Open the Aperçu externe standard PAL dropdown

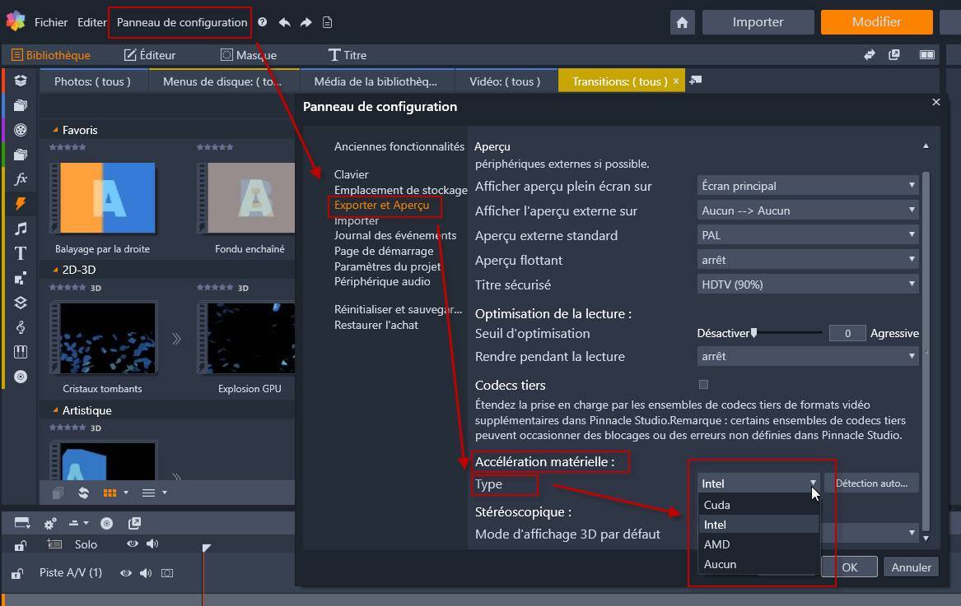pos(807,235)
